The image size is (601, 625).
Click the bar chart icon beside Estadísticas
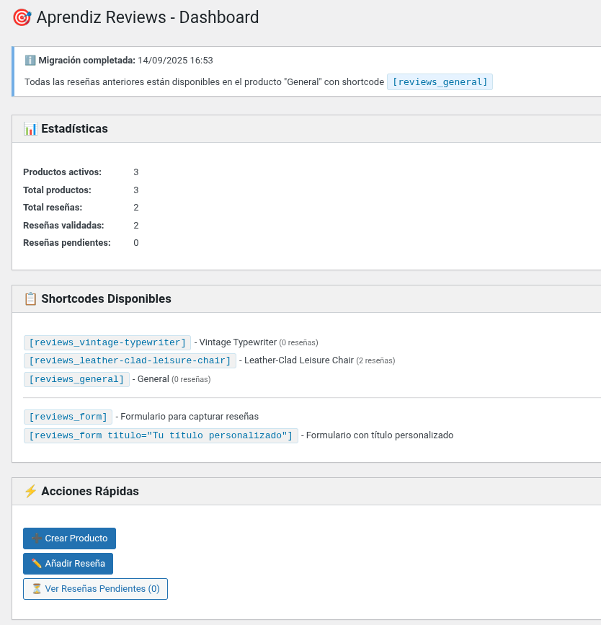30,129
